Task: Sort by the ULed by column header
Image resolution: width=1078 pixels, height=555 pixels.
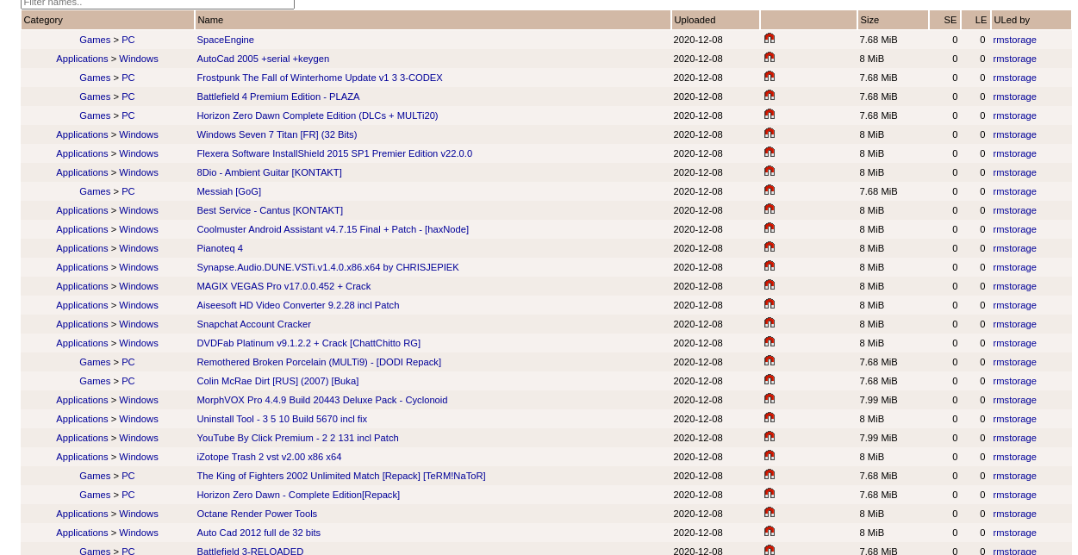Action: (x=1012, y=20)
